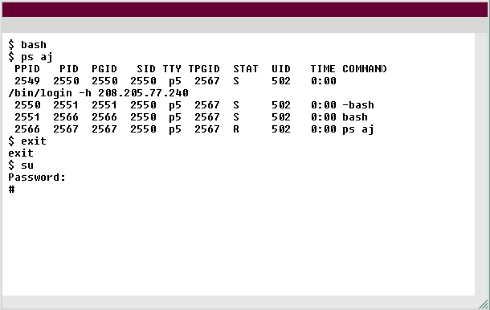Click the 'ps aj' command in the process table
The width and height of the screenshot is (490, 310).
358,129
